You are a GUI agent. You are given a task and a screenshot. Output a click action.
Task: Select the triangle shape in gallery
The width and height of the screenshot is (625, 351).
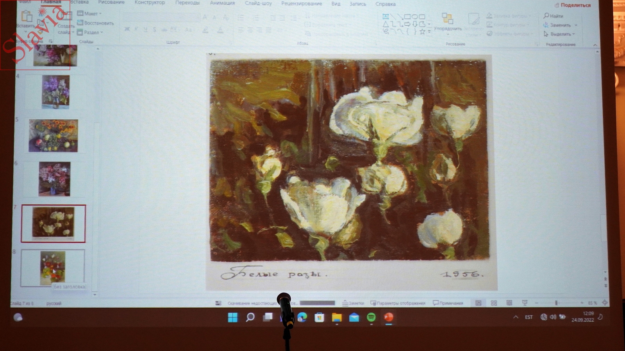click(x=386, y=24)
